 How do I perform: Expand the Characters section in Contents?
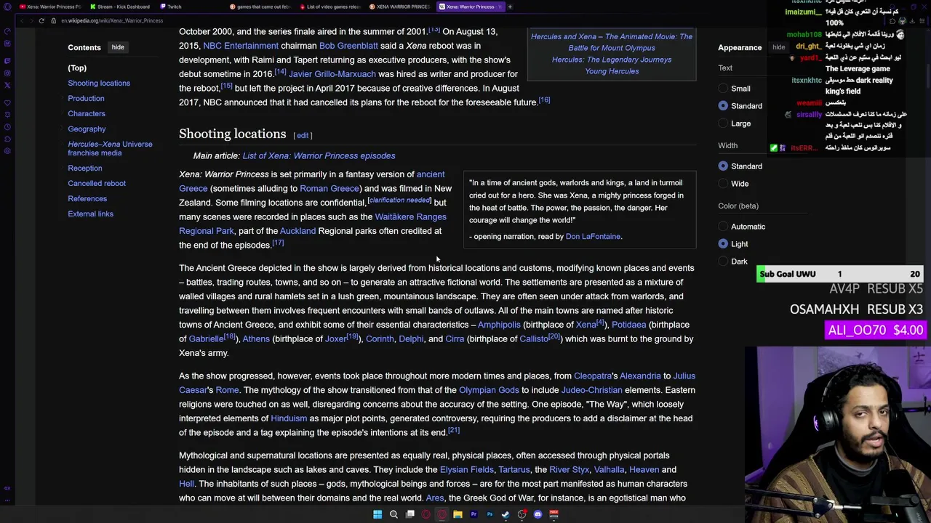pyautogui.click(x=63, y=113)
